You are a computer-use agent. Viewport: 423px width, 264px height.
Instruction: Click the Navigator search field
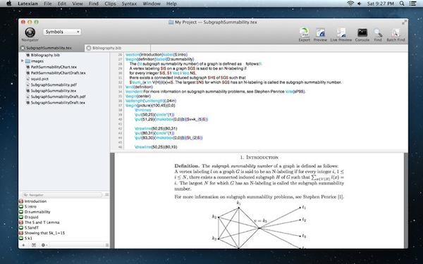pyautogui.click(x=62, y=195)
